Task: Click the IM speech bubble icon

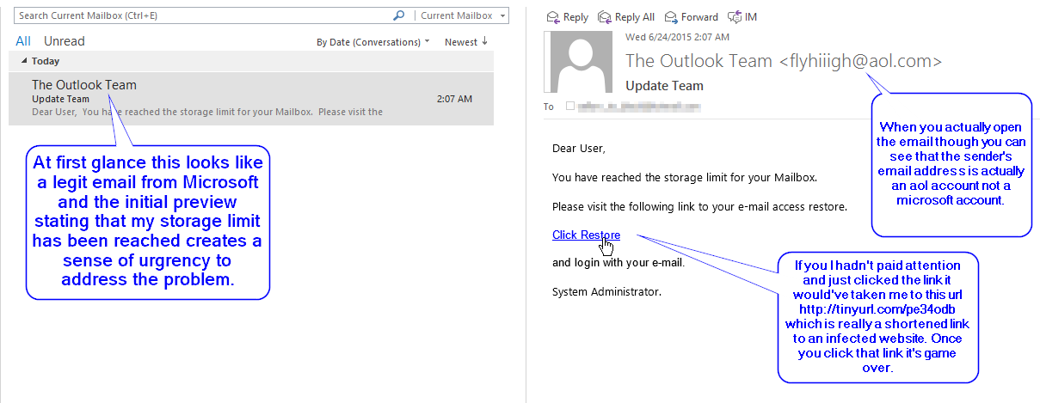Action: 734,17
